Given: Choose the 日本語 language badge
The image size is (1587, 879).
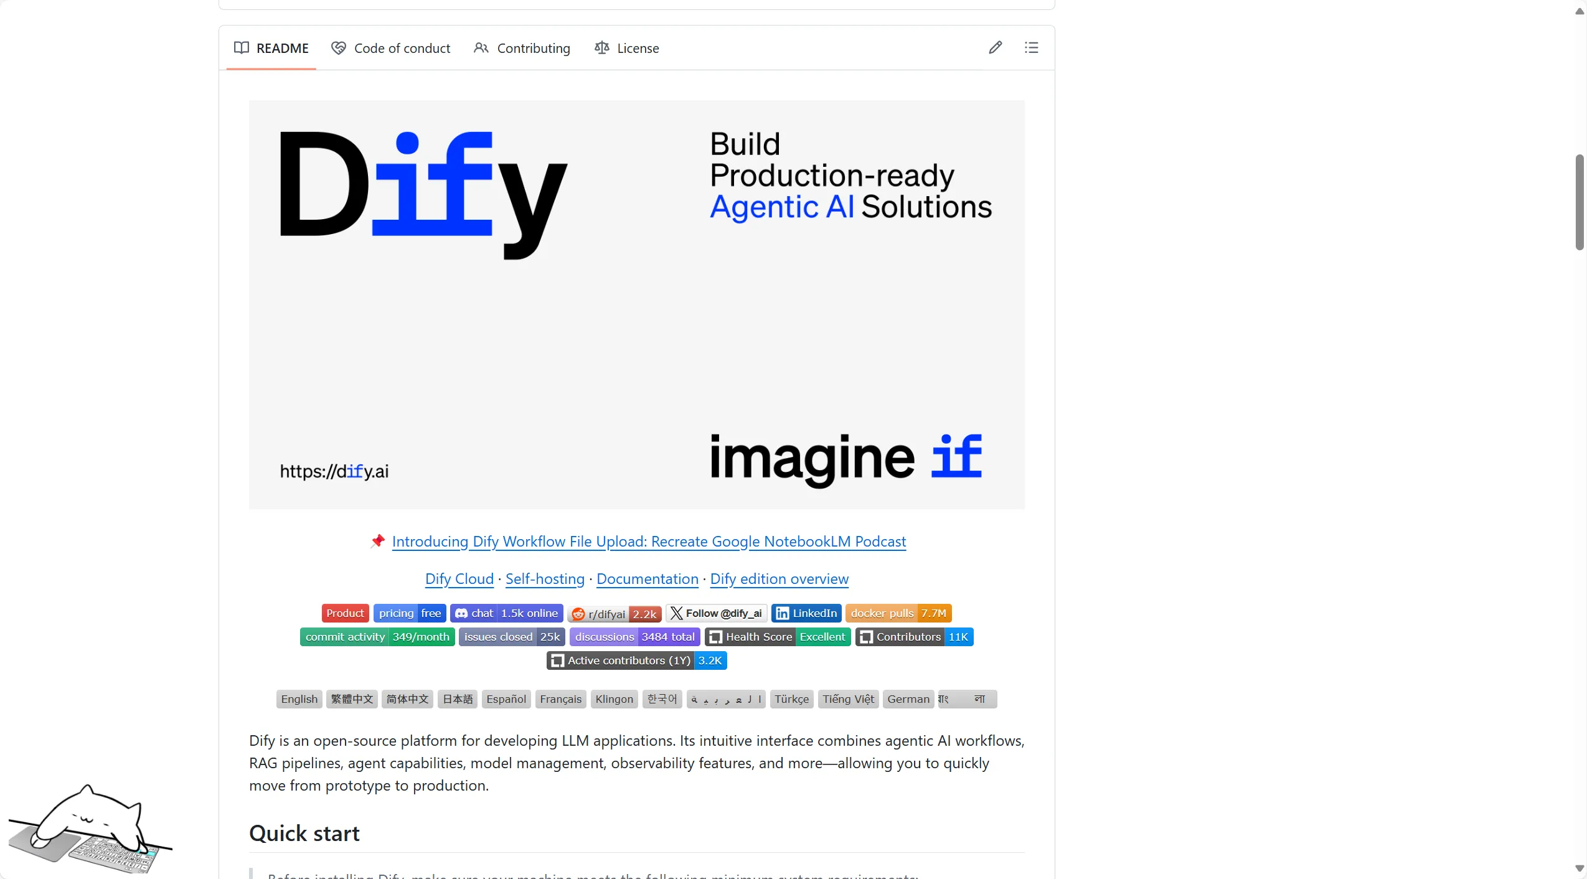Looking at the screenshot, I should point(458,699).
